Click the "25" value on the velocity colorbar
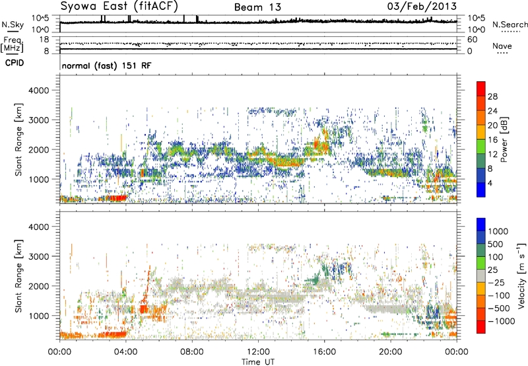Image resolution: width=528 pixels, height=366 pixels. coord(492,270)
